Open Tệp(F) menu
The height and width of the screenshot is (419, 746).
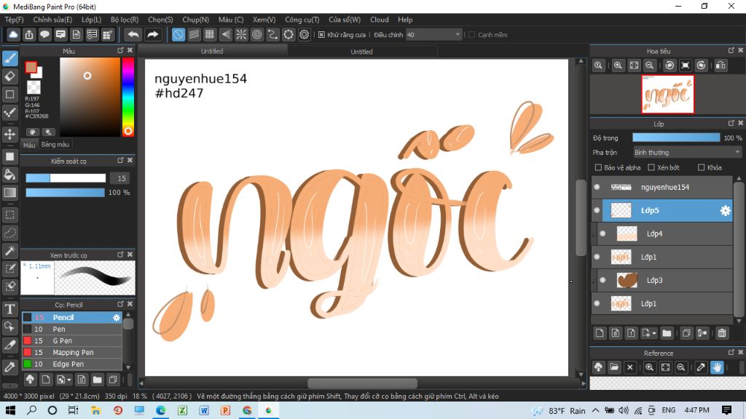pyautogui.click(x=15, y=20)
